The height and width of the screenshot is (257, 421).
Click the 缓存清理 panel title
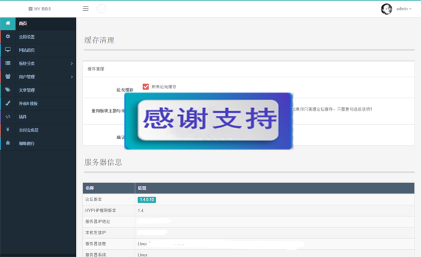(96, 69)
